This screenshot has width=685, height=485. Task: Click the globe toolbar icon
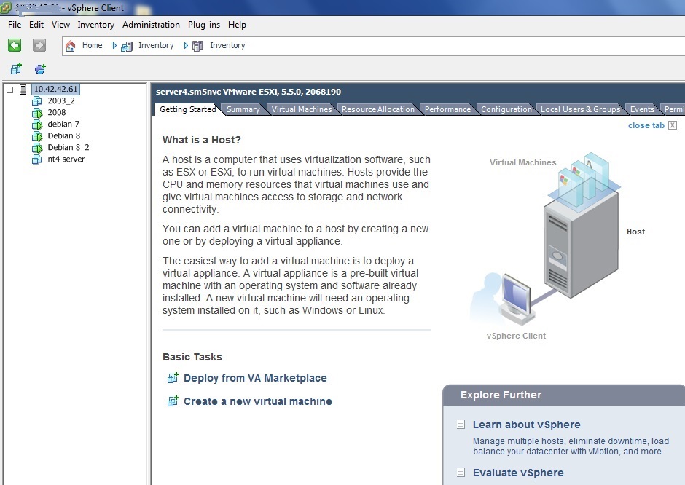click(x=40, y=68)
